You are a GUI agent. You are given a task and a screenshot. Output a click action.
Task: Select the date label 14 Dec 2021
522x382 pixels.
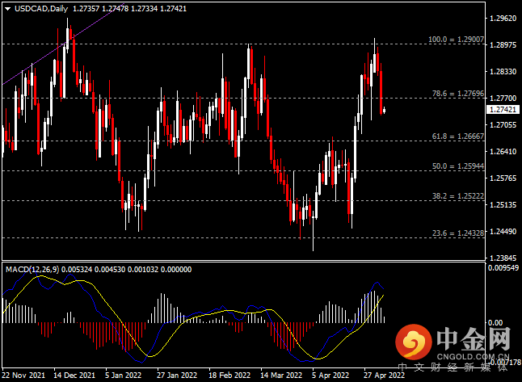click(x=74, y=376)
